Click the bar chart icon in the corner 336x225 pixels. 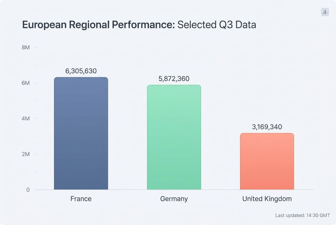(325, 12)
